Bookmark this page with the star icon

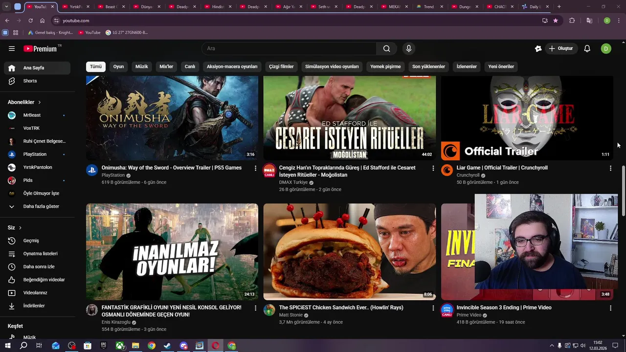click(556, 21)
